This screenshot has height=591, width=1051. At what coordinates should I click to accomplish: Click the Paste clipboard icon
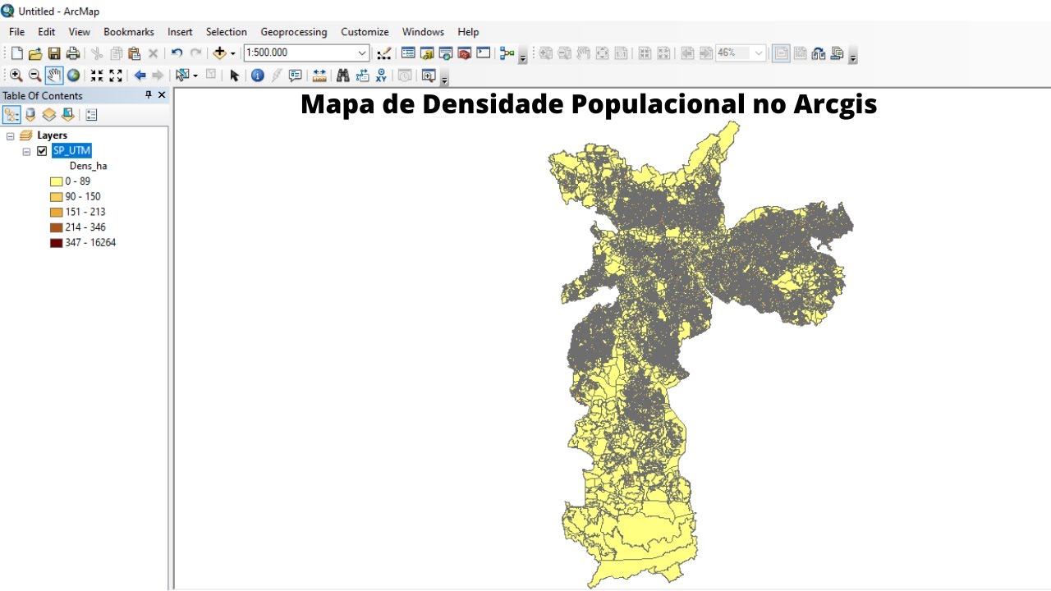(x=134, y=53)
